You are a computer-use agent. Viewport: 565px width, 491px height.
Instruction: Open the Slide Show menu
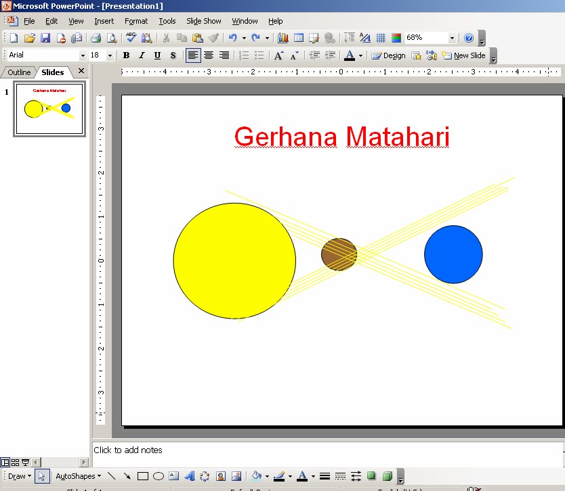203,21
